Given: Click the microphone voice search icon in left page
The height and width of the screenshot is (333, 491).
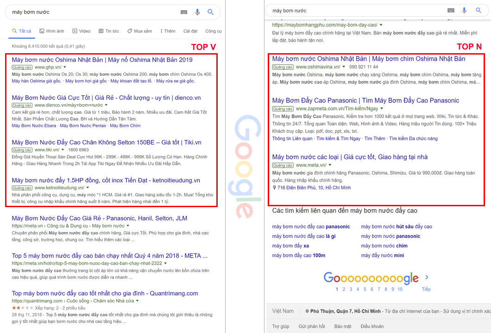Looking at the screenshot, I should tap(197, 12).
